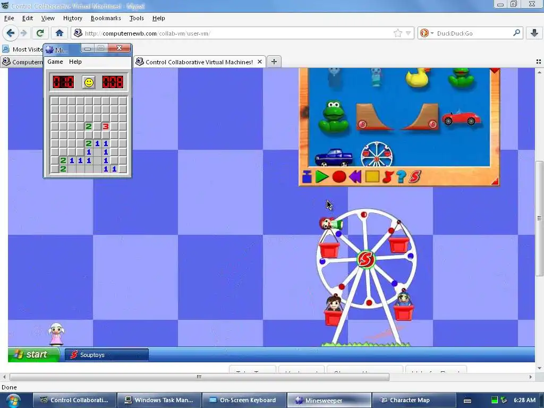Click the vertical scrollbar thumb
The height and width of the screenshot is (408, 544).
(x=539, y=218)
